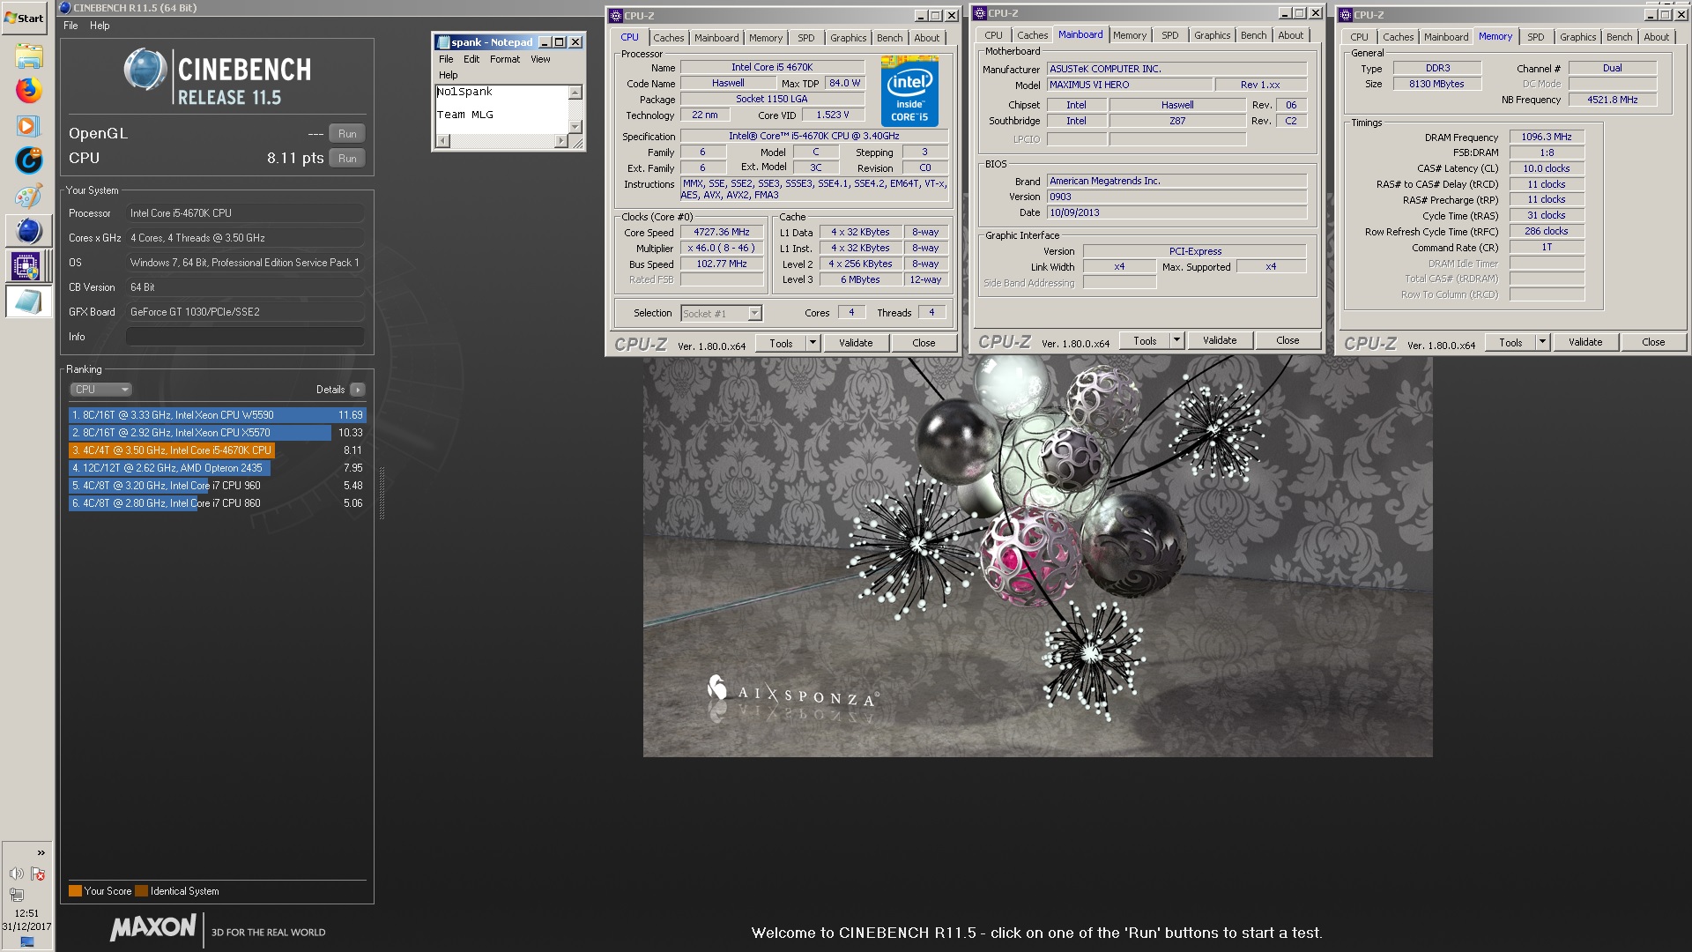Image resolution: width=1692 pixels, height=952 pixels.
Task: Click the Notepad title bar icon
Action: [443, 42]
